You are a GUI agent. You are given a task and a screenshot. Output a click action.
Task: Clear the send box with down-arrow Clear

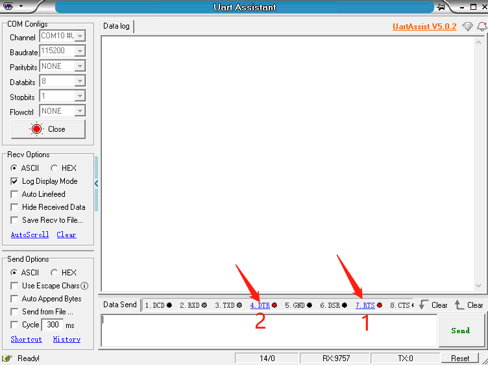[x=433, y=305]
